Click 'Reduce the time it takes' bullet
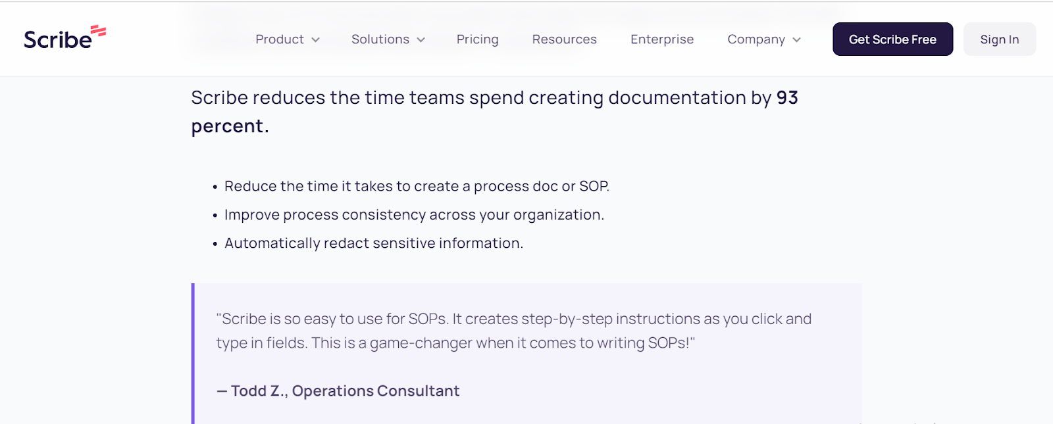Viewport: 1053px width, 424px height. coord(417,186)
